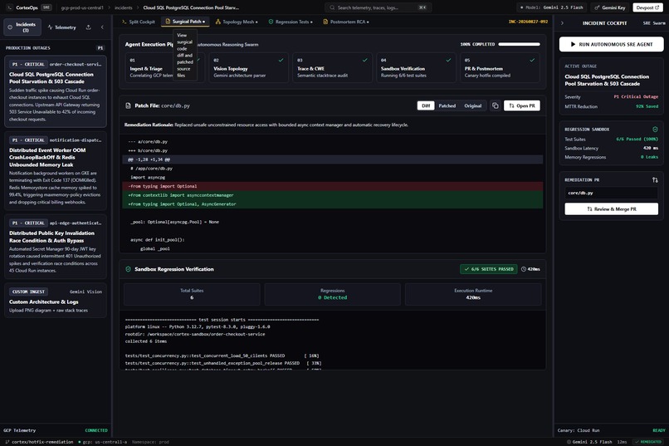Screen dimensions: 669x446
Task: Copy patch code with the copy icon
Action: (495, 105)
